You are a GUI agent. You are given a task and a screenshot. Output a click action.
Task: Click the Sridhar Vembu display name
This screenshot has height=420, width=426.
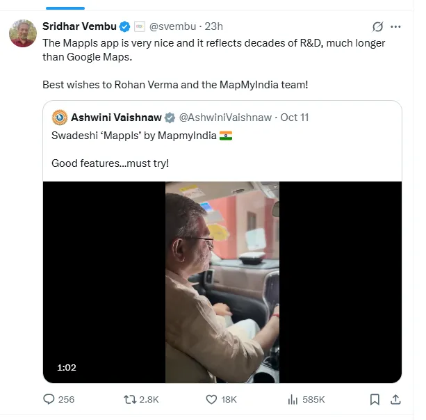pyautogui.click(x=79, y=26)
